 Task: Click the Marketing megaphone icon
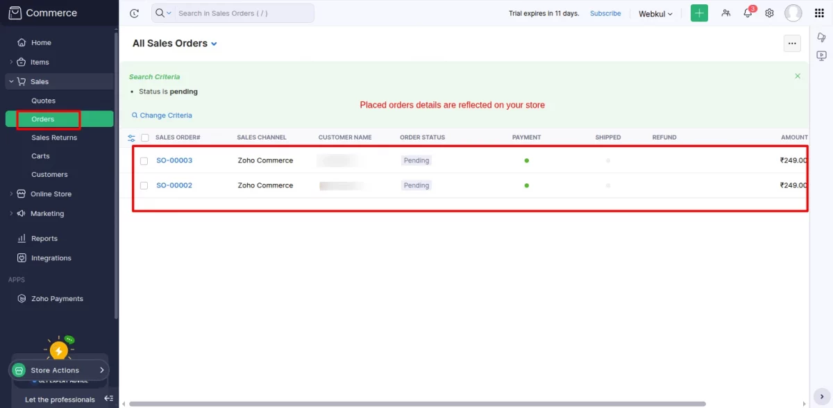[x=22, y=213]
